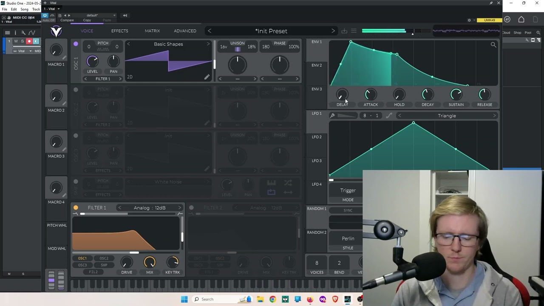Launch Chrome from the taskbar
The width and height of the screenshot is (544, 306).
pos(272,299)
